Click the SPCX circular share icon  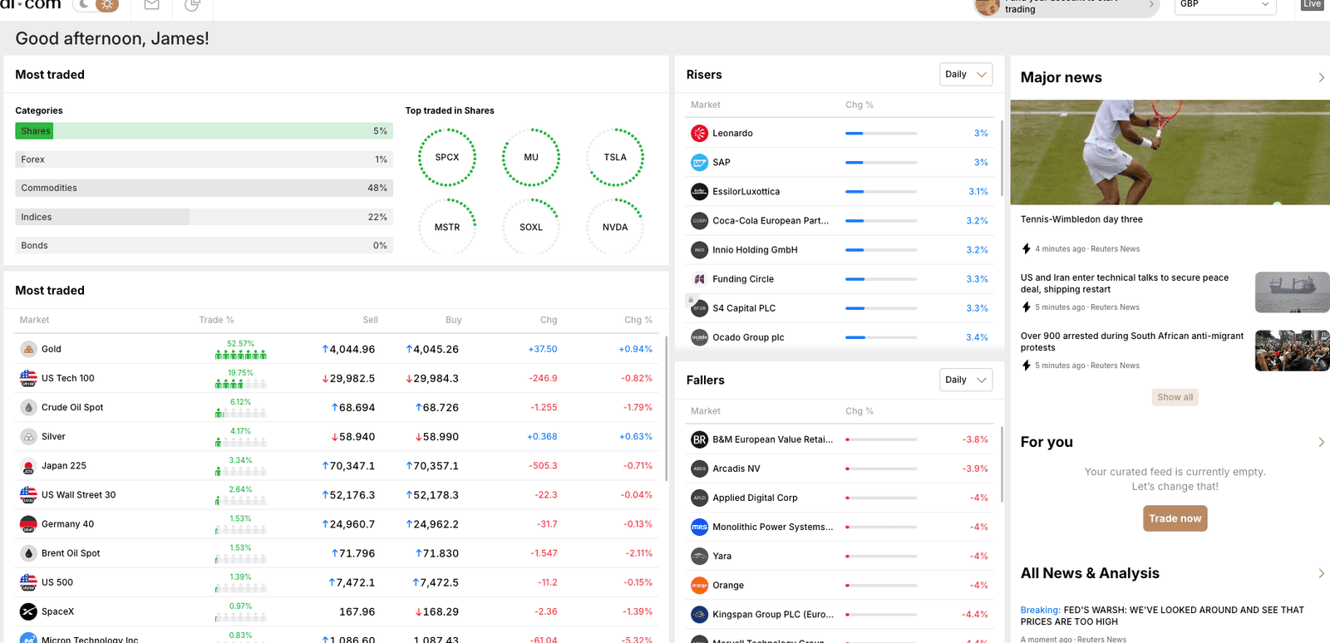[x=447, y=157]
